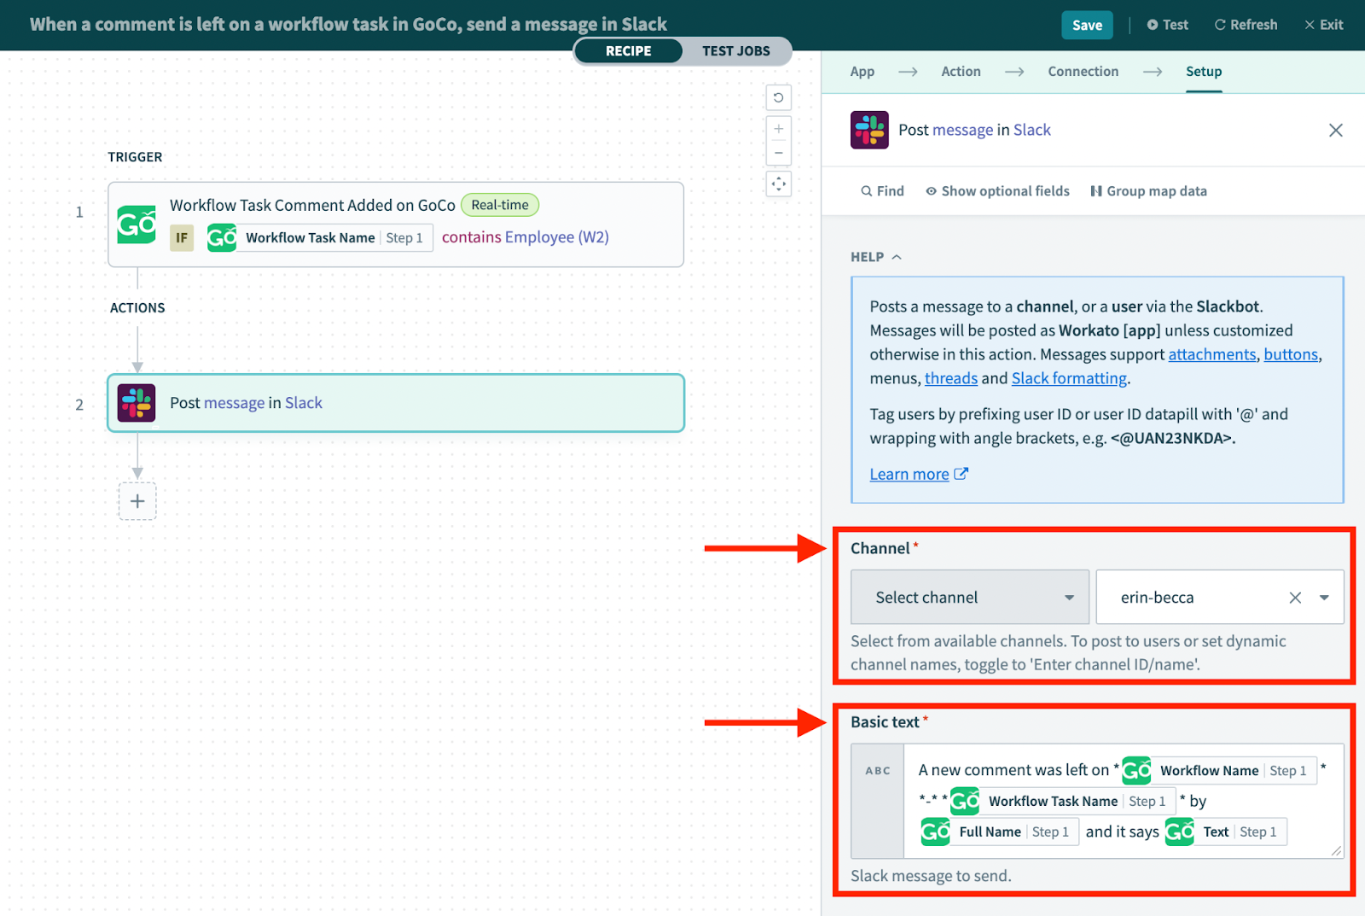The image size is (1365, 916).
Task: Click the message link in step 2
Action: 234,403
